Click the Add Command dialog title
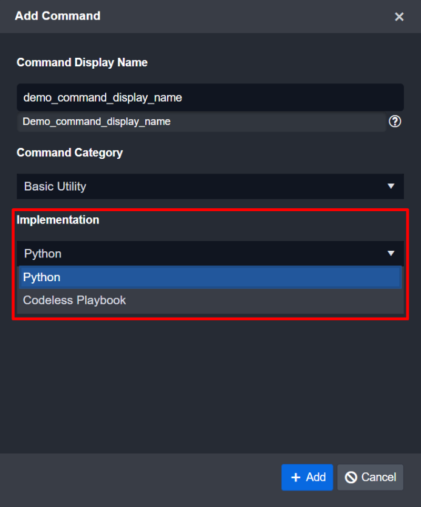Image resolution: width=421 pixels, height=507 pixels. coord(58,16)
